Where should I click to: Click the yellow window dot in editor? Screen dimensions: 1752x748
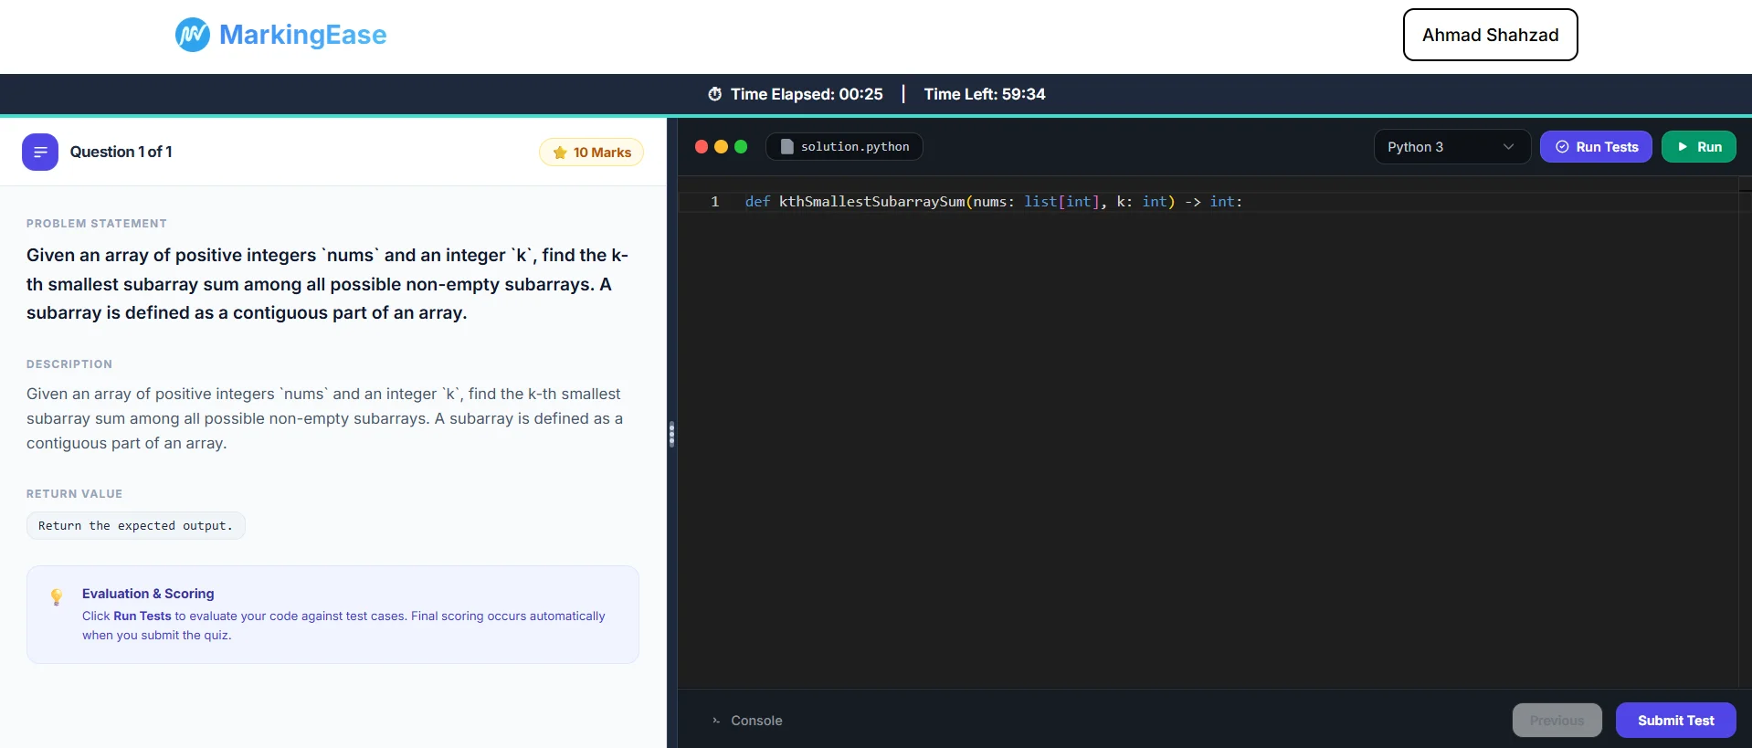point(721,146)
